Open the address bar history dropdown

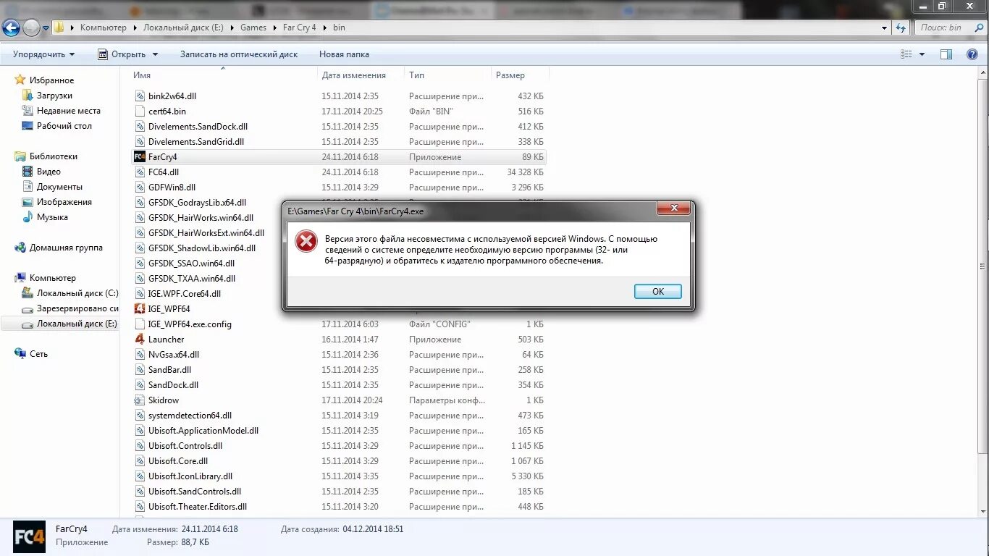[884, 28]
